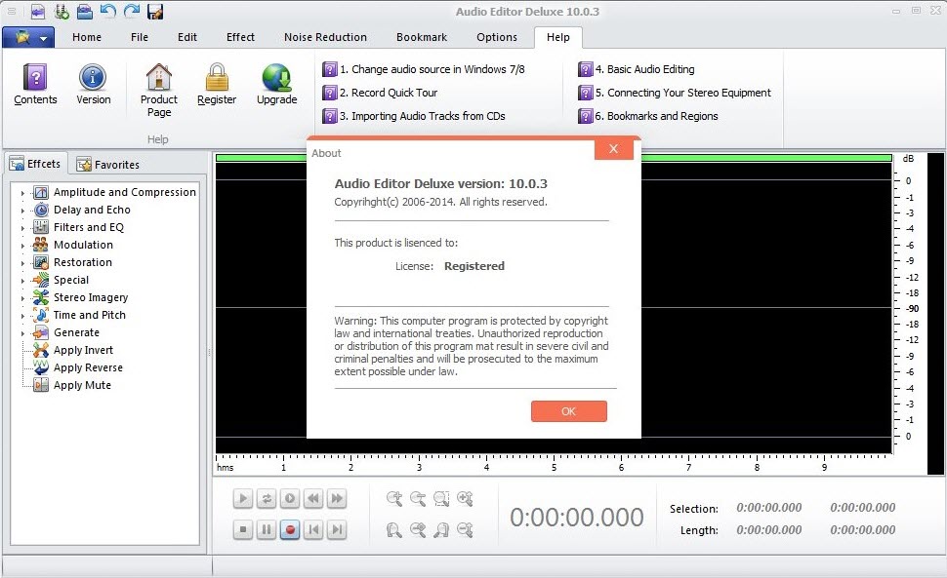Switch to the Home ribbon tab

[x=87, y=37]
